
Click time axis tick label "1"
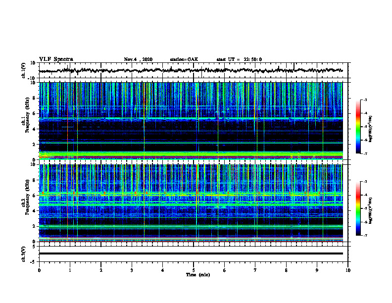pos(70,270)
